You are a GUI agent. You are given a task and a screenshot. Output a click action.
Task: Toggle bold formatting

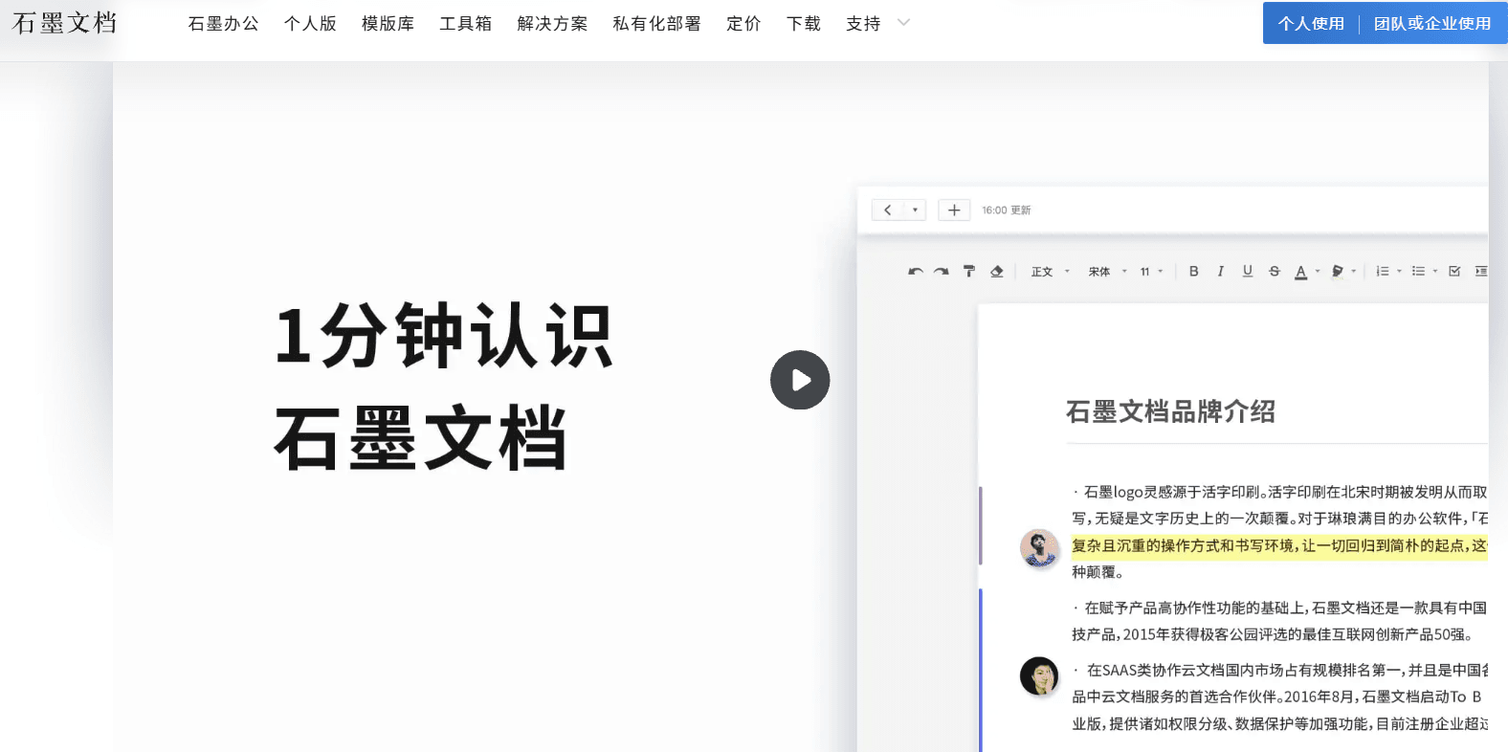coord(1194,272)
